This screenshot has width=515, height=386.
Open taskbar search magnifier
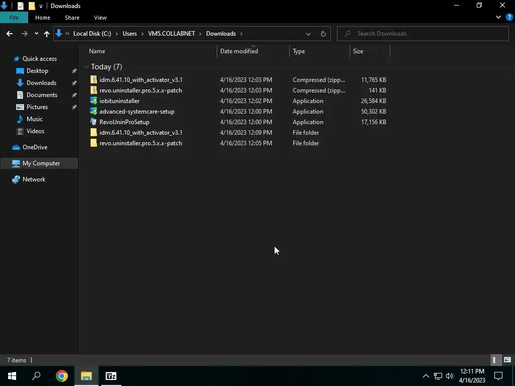tap(36, 376)
